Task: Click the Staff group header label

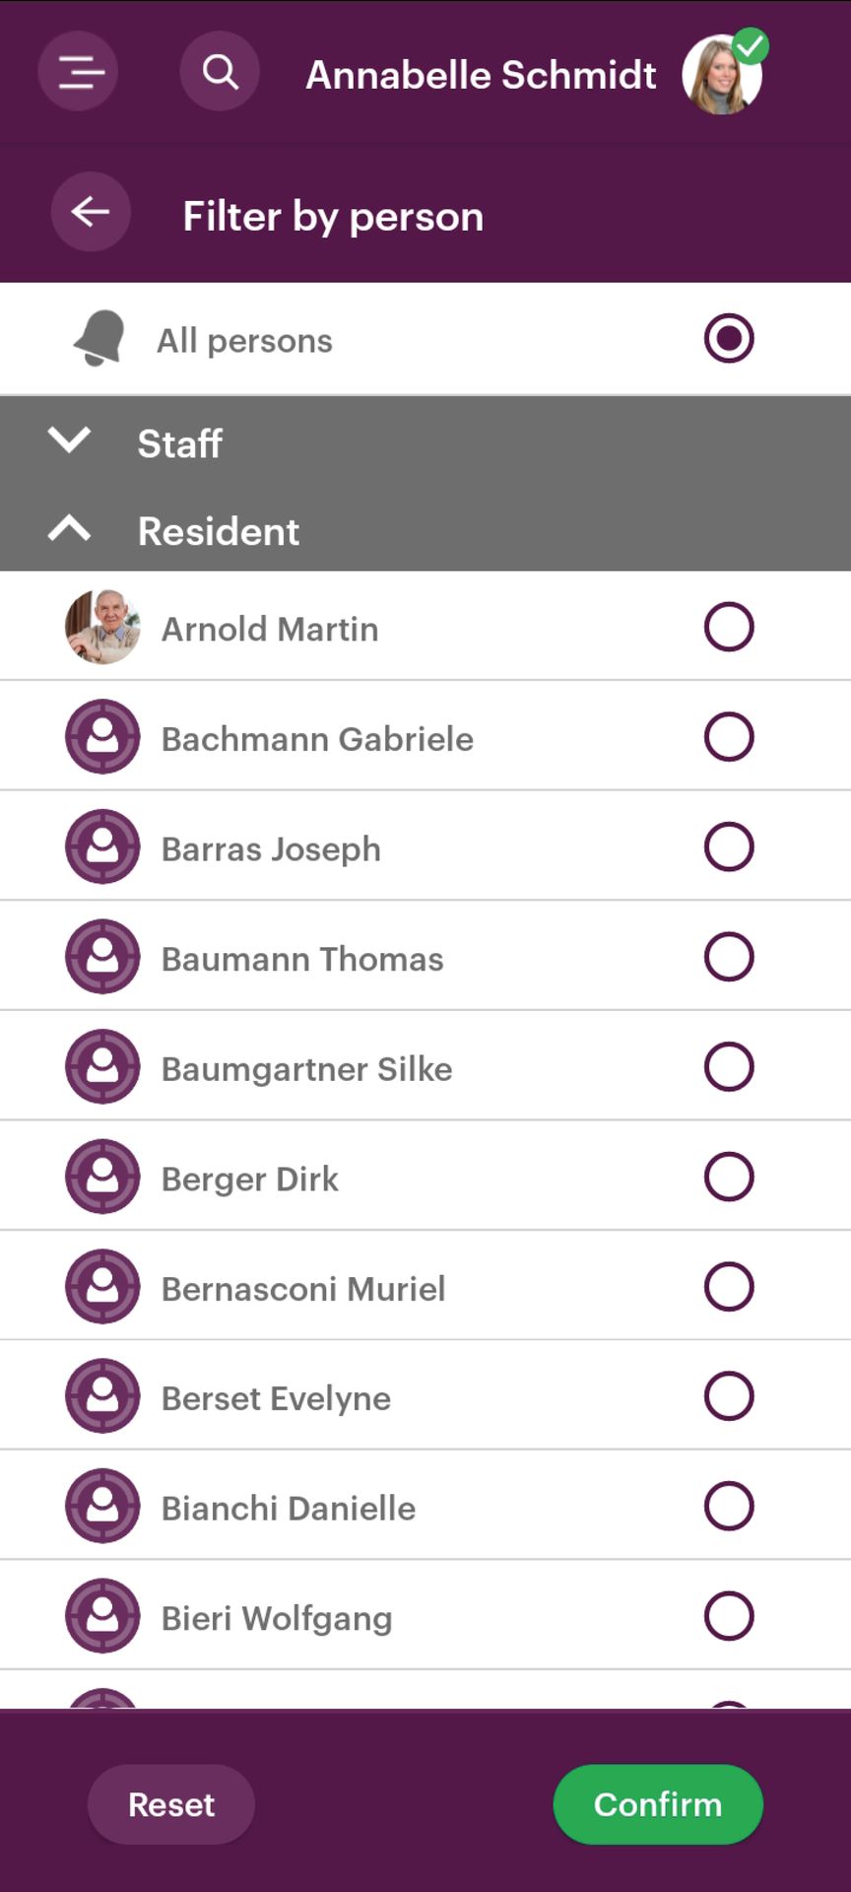Action: 180,443
